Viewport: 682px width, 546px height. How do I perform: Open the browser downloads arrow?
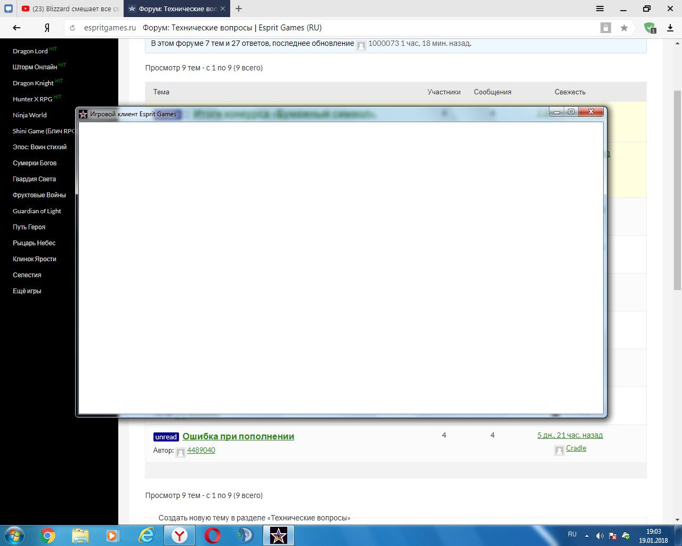670,28
